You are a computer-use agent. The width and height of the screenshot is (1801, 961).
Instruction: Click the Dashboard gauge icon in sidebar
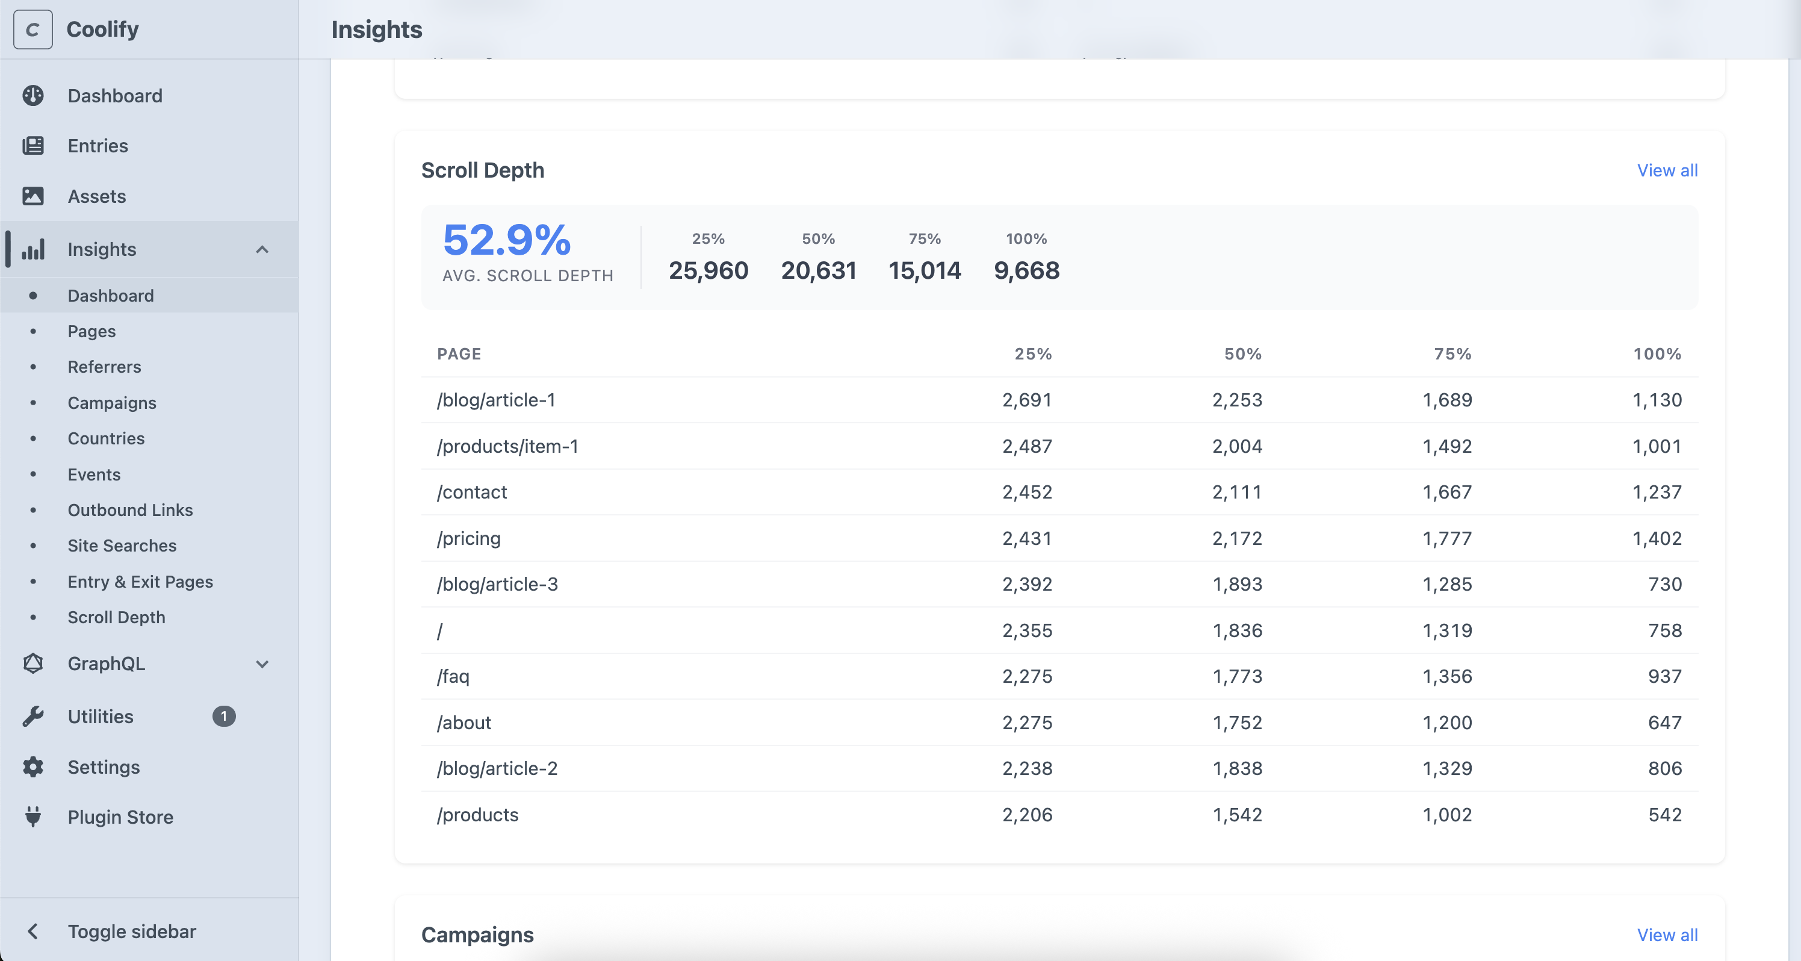(33, 96)
